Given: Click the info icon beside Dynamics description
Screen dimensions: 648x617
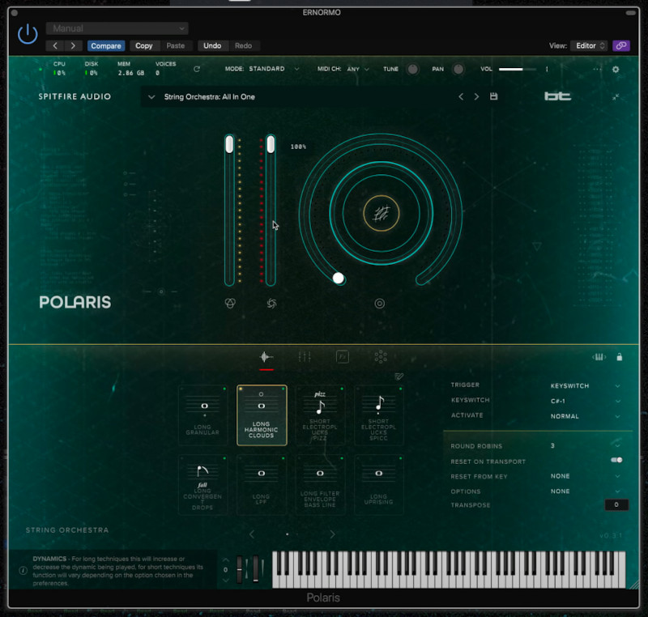Looking at the screenshot, I should (x=23, y=571).
